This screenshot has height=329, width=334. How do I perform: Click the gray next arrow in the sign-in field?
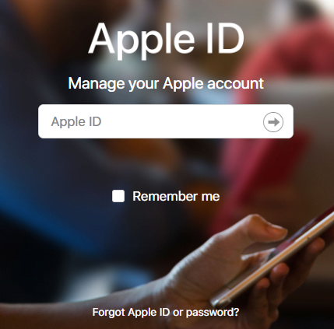273,122
